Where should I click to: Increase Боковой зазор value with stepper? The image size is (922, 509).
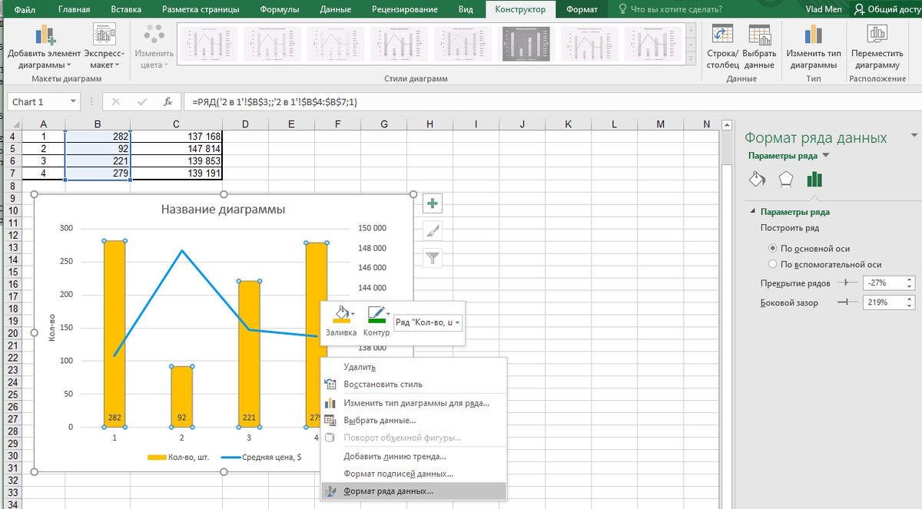click(910, 299)
